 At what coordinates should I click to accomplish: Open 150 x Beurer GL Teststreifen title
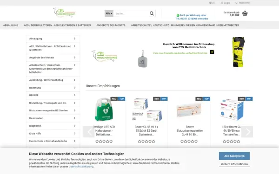click(232, 131)
